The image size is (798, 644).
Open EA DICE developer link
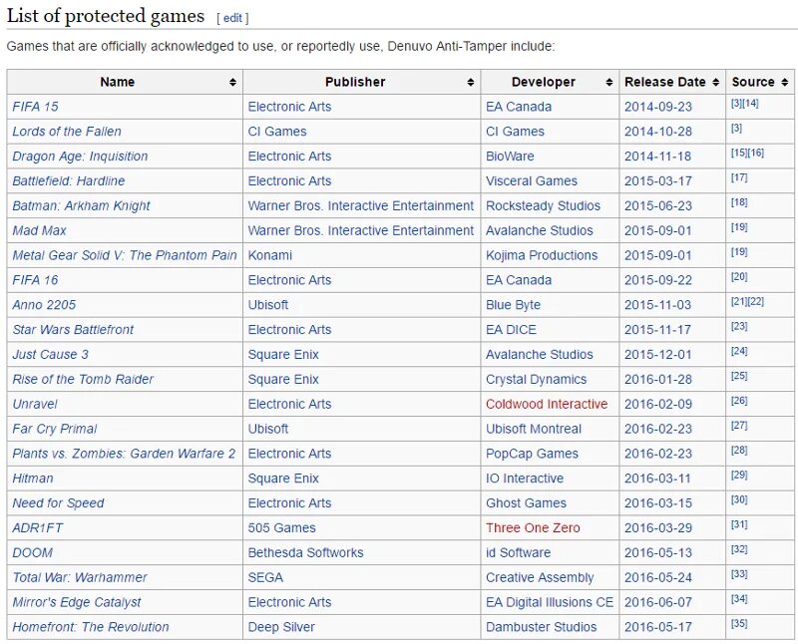click(x=511, y=330)
